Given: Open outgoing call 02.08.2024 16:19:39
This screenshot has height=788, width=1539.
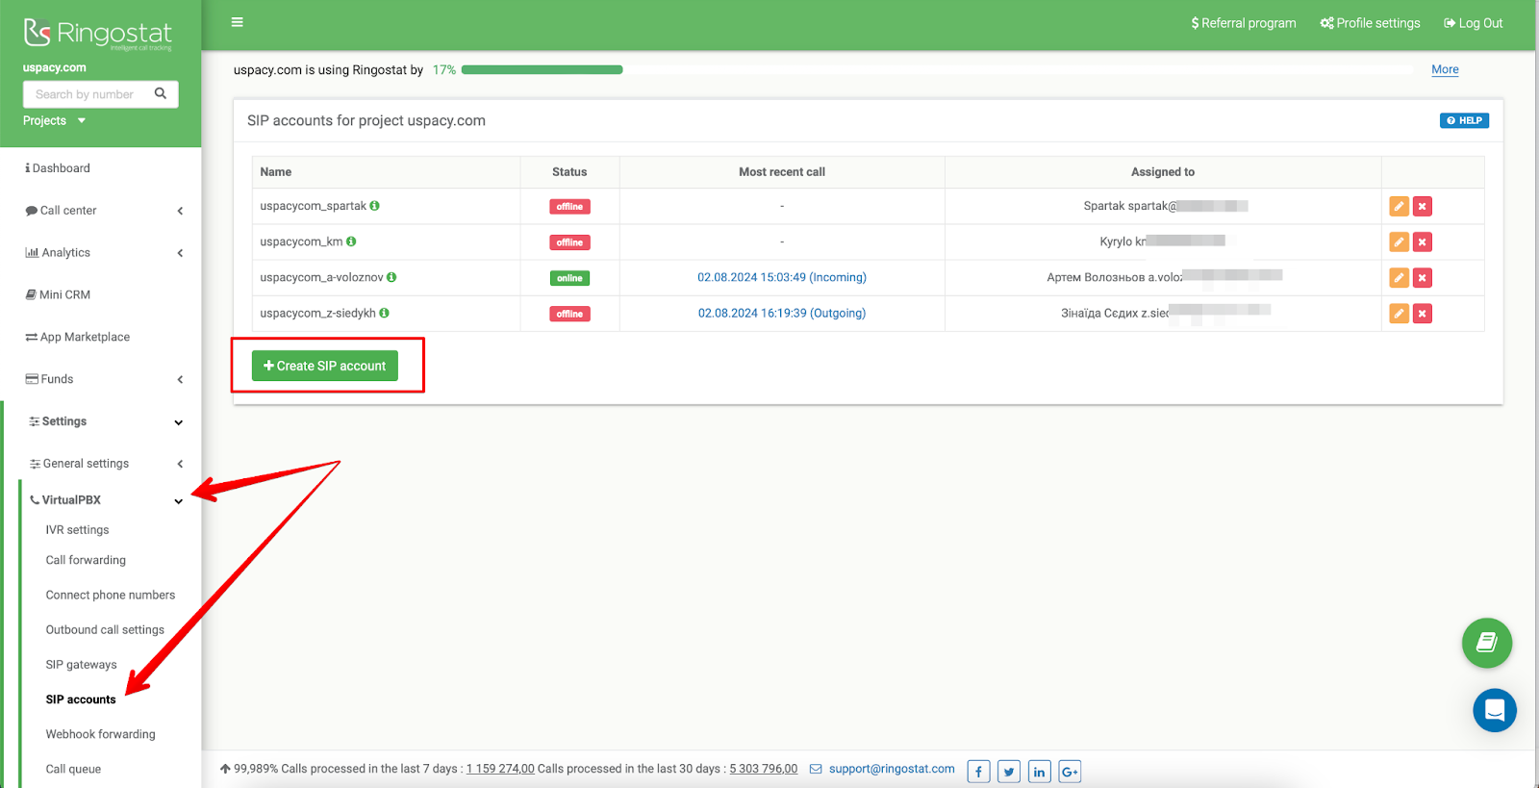Looking at the screenshot, I should pos(782,313).
